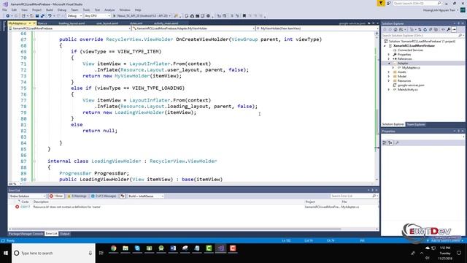Switch to the User.cs editor tab
Viewport: 467px width, 263px height.
tap(42, 23)
